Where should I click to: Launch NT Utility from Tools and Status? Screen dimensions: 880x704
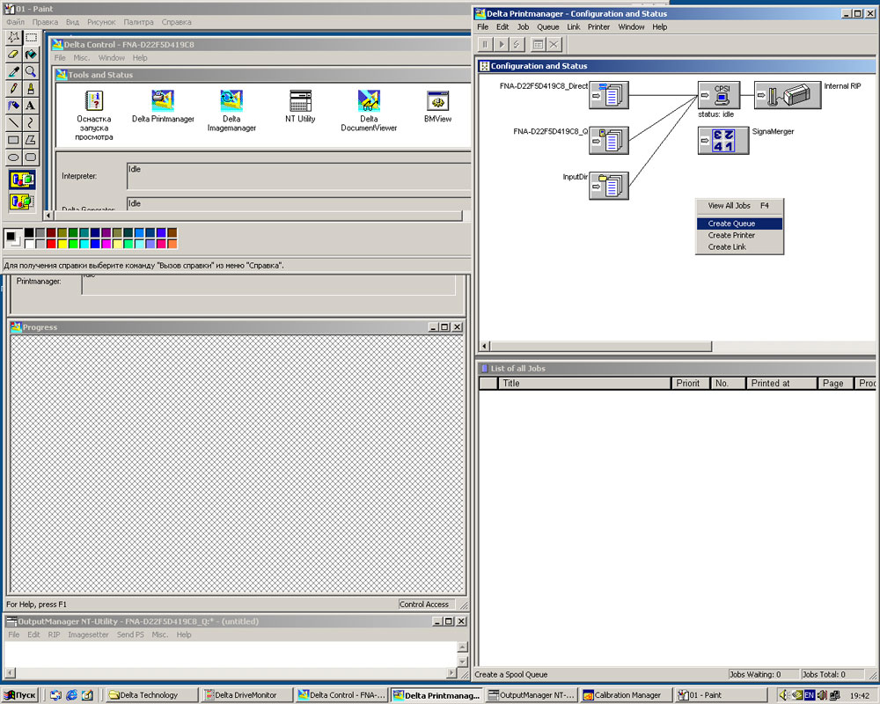tap(300, 101)
